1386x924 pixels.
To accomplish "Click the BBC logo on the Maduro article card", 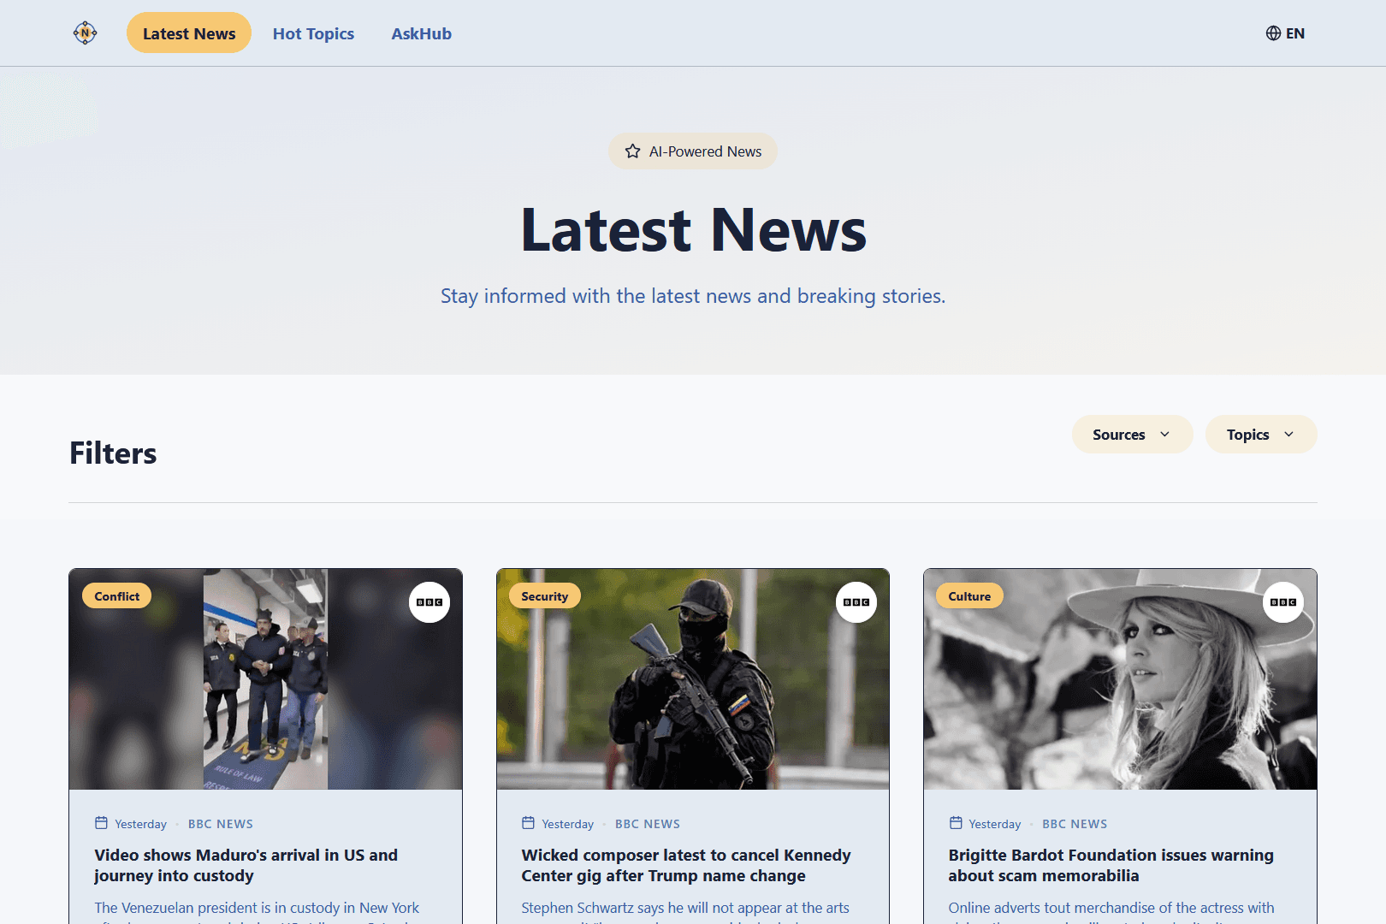I will [x=429, y=602].
